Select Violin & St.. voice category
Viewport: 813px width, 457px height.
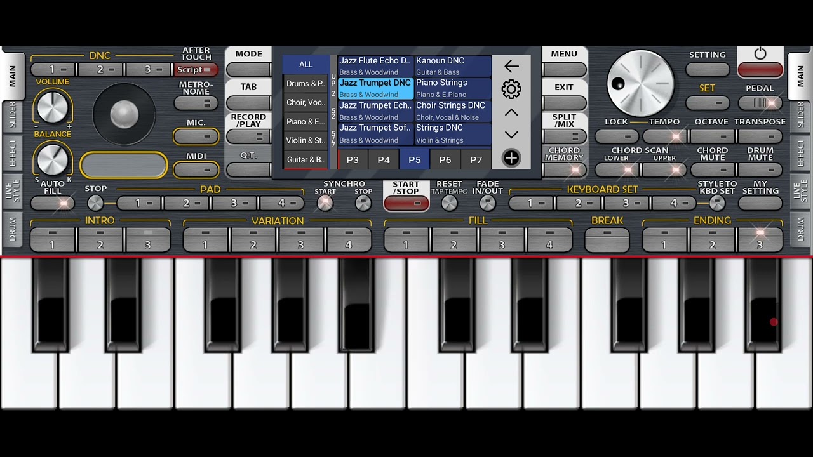306,141
